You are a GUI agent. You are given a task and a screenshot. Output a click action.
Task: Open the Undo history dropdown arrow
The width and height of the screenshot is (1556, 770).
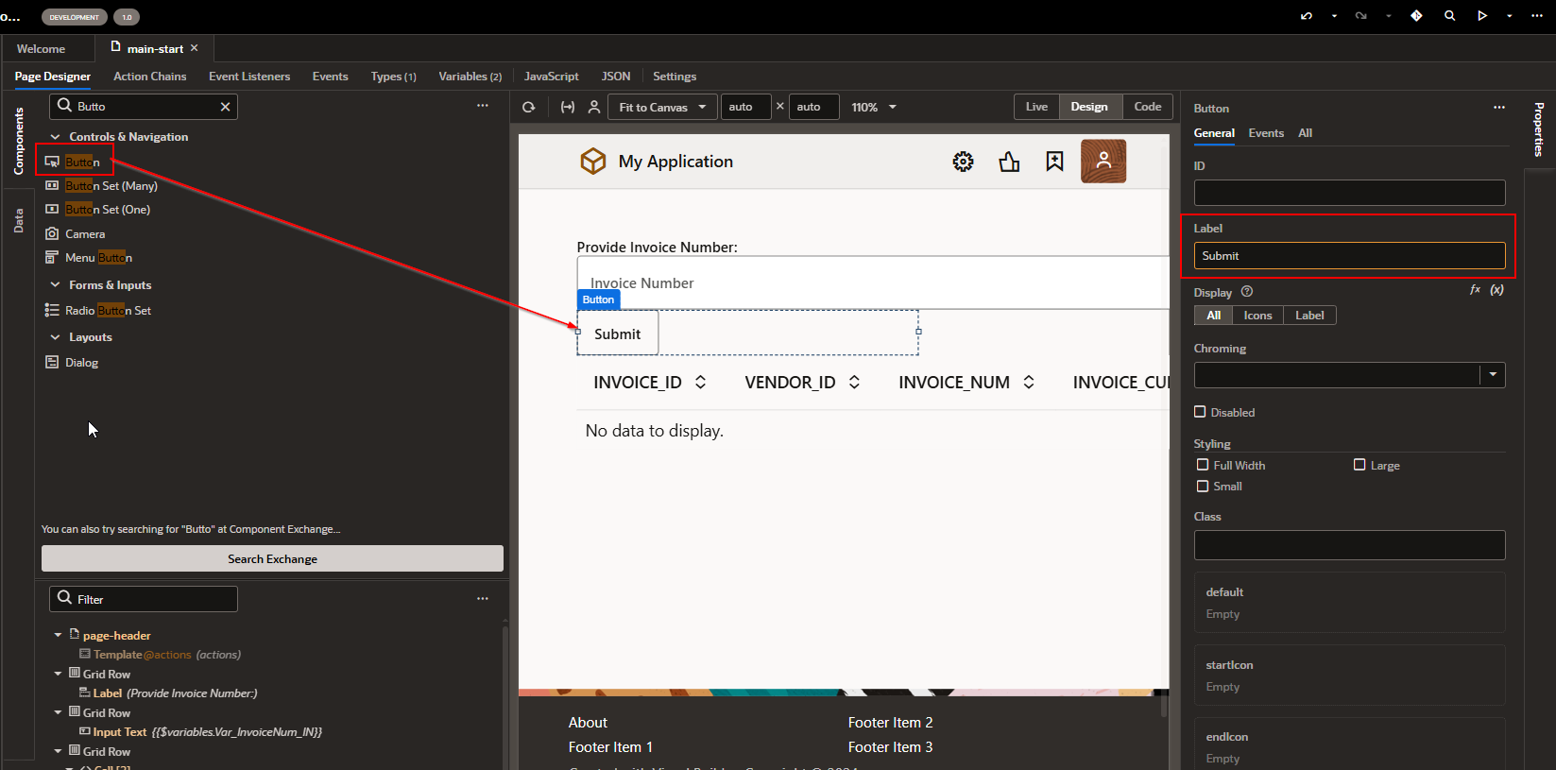(x=1334, y=16)
